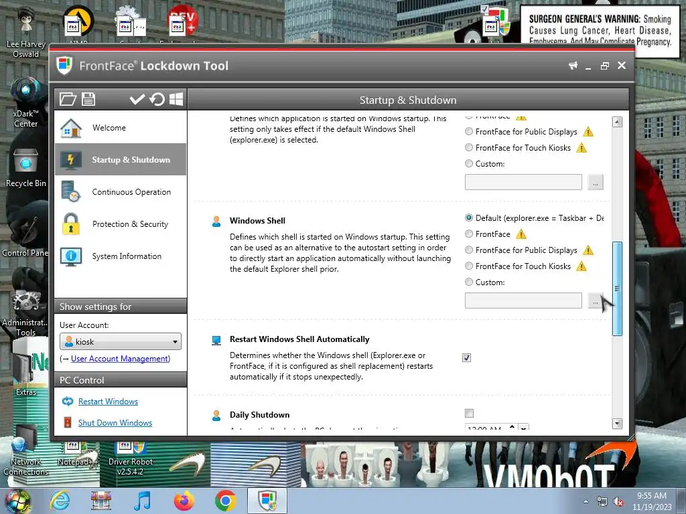Image resolution: width=686 pixels, height=514 pixels.
Task: Click the scrollbar up arrow in settings panel
Action: click(617, 122)
